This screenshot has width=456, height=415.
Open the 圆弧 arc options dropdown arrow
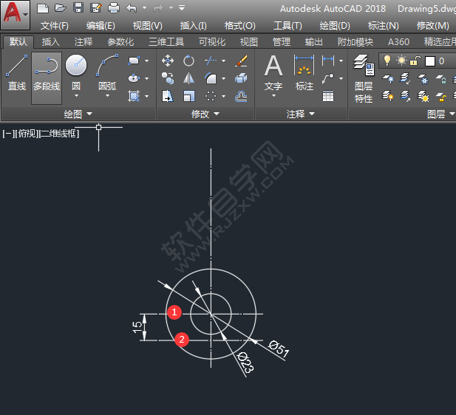[107, 95]
